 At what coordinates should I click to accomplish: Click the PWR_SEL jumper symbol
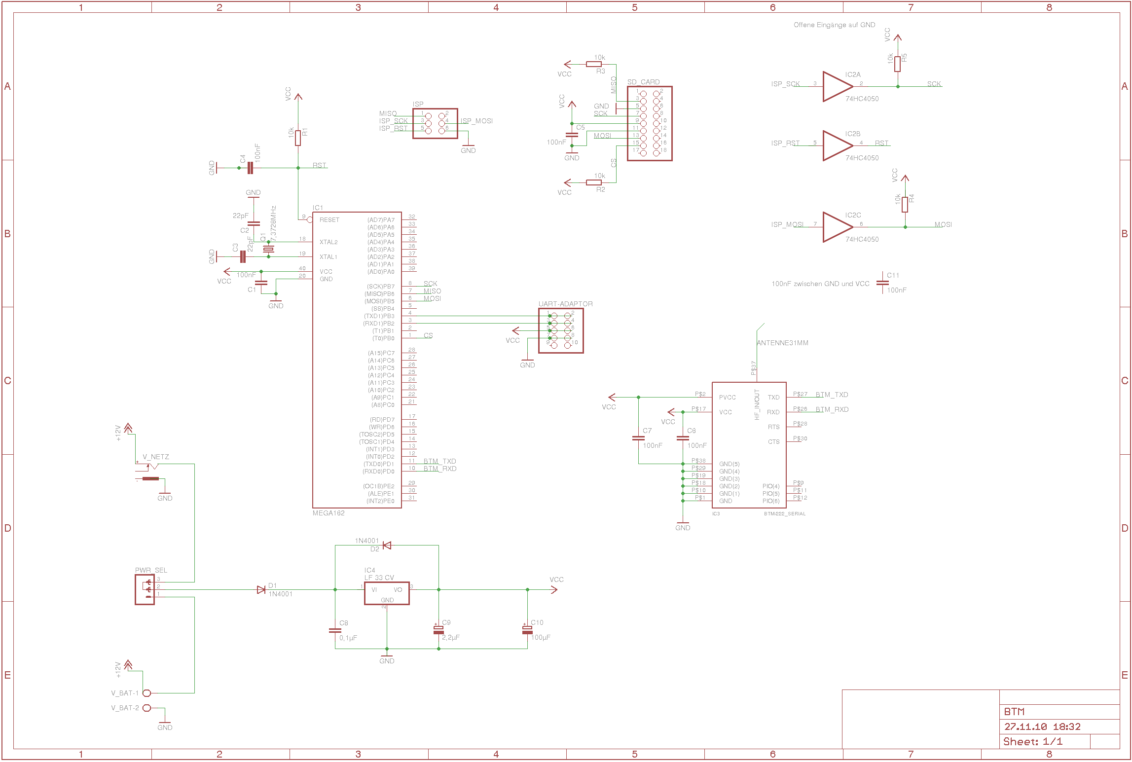tap(145, 589)
